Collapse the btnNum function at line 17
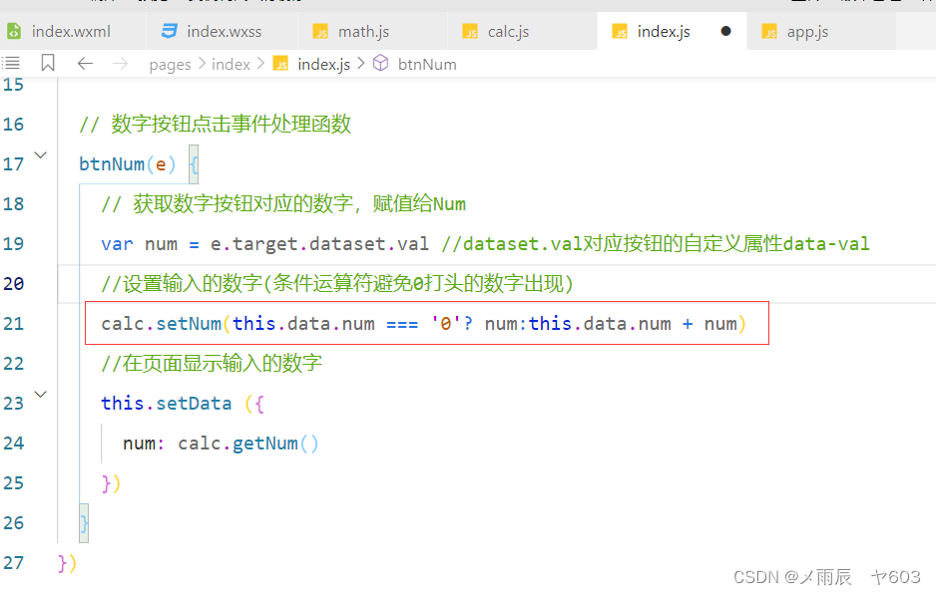Image resolution: width=936 pixels, height=595 pixels. point(41,155)
